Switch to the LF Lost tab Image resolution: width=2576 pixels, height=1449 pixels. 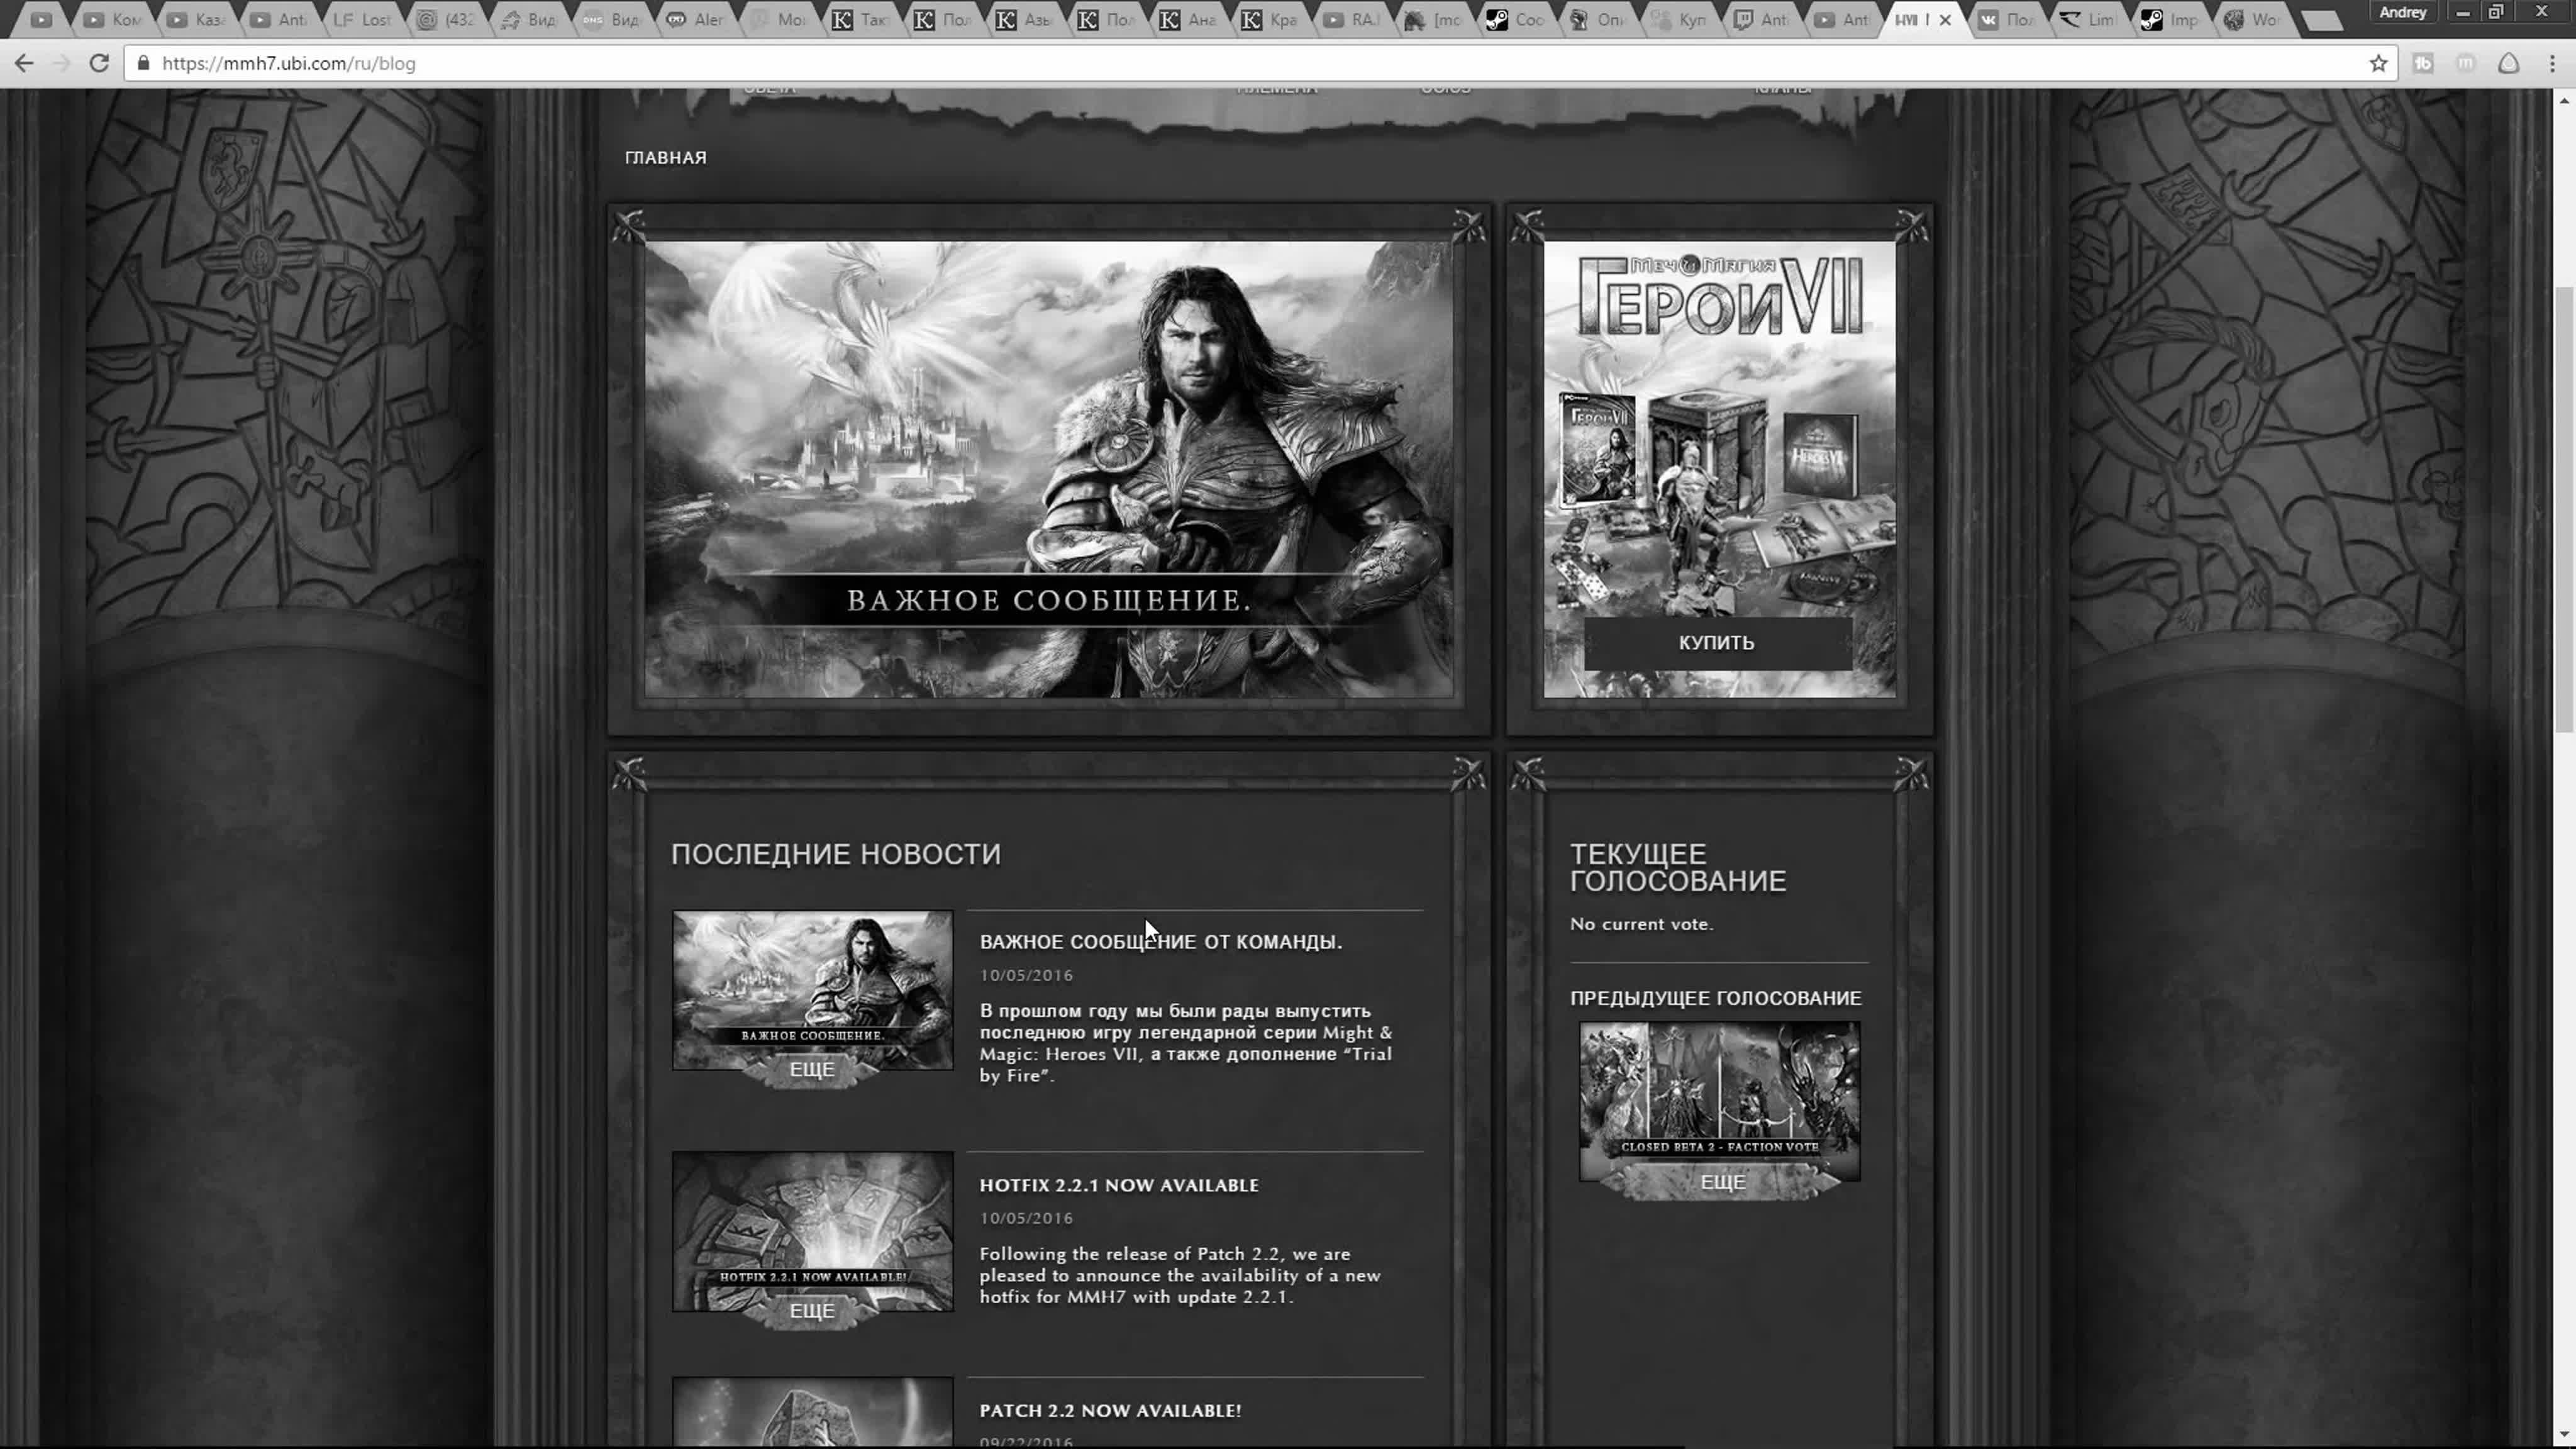(362, 20)
